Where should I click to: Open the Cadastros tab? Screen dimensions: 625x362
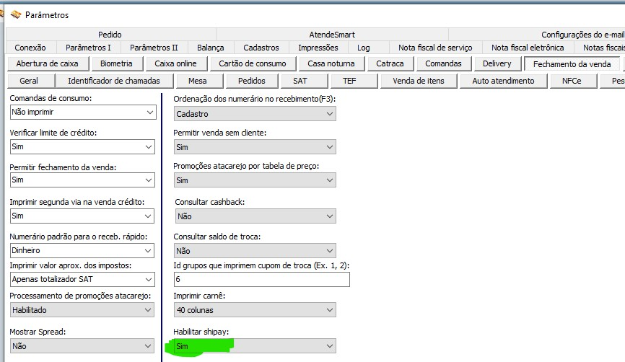click(x=261, y=48)
